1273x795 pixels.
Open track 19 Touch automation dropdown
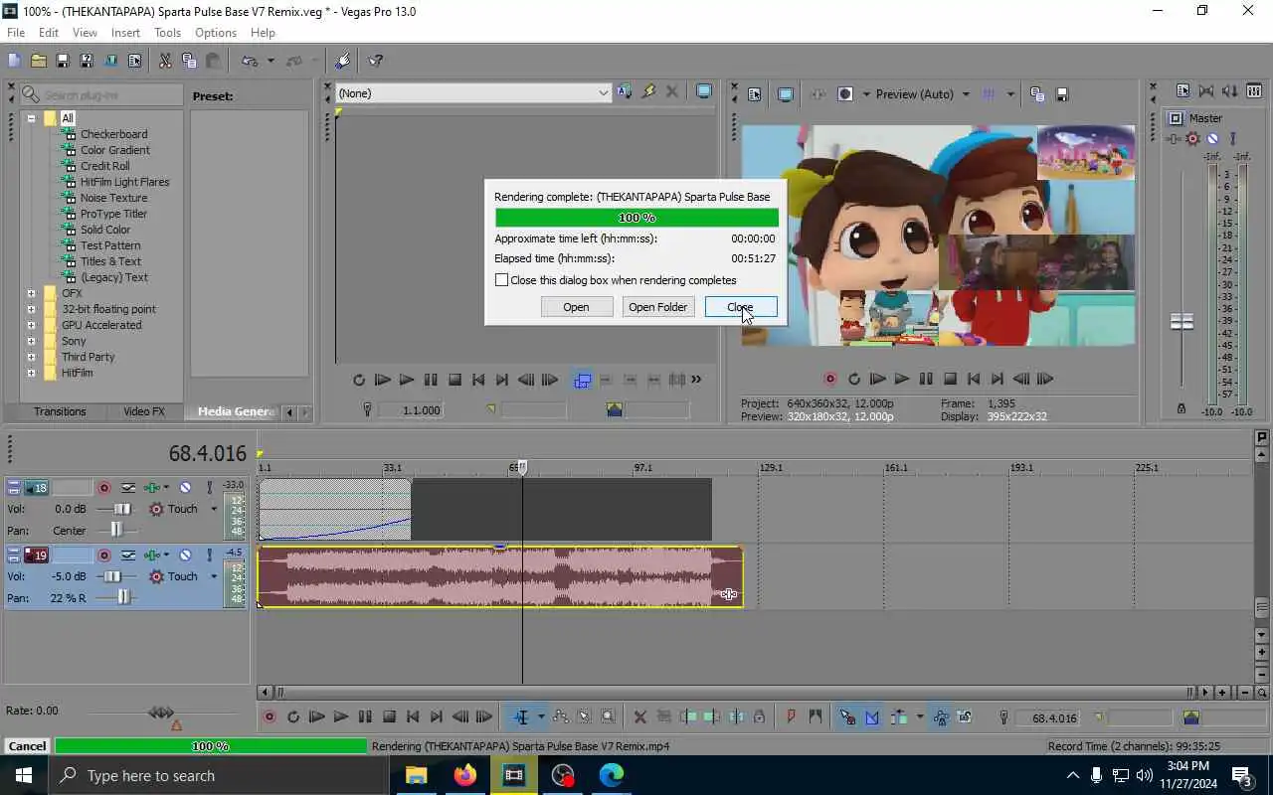coord(213,576)
